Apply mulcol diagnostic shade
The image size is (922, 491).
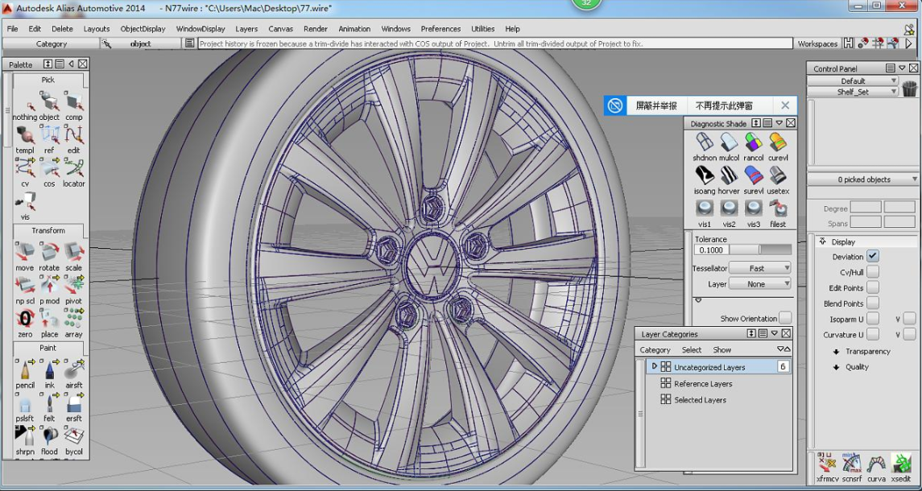(729, 146)
